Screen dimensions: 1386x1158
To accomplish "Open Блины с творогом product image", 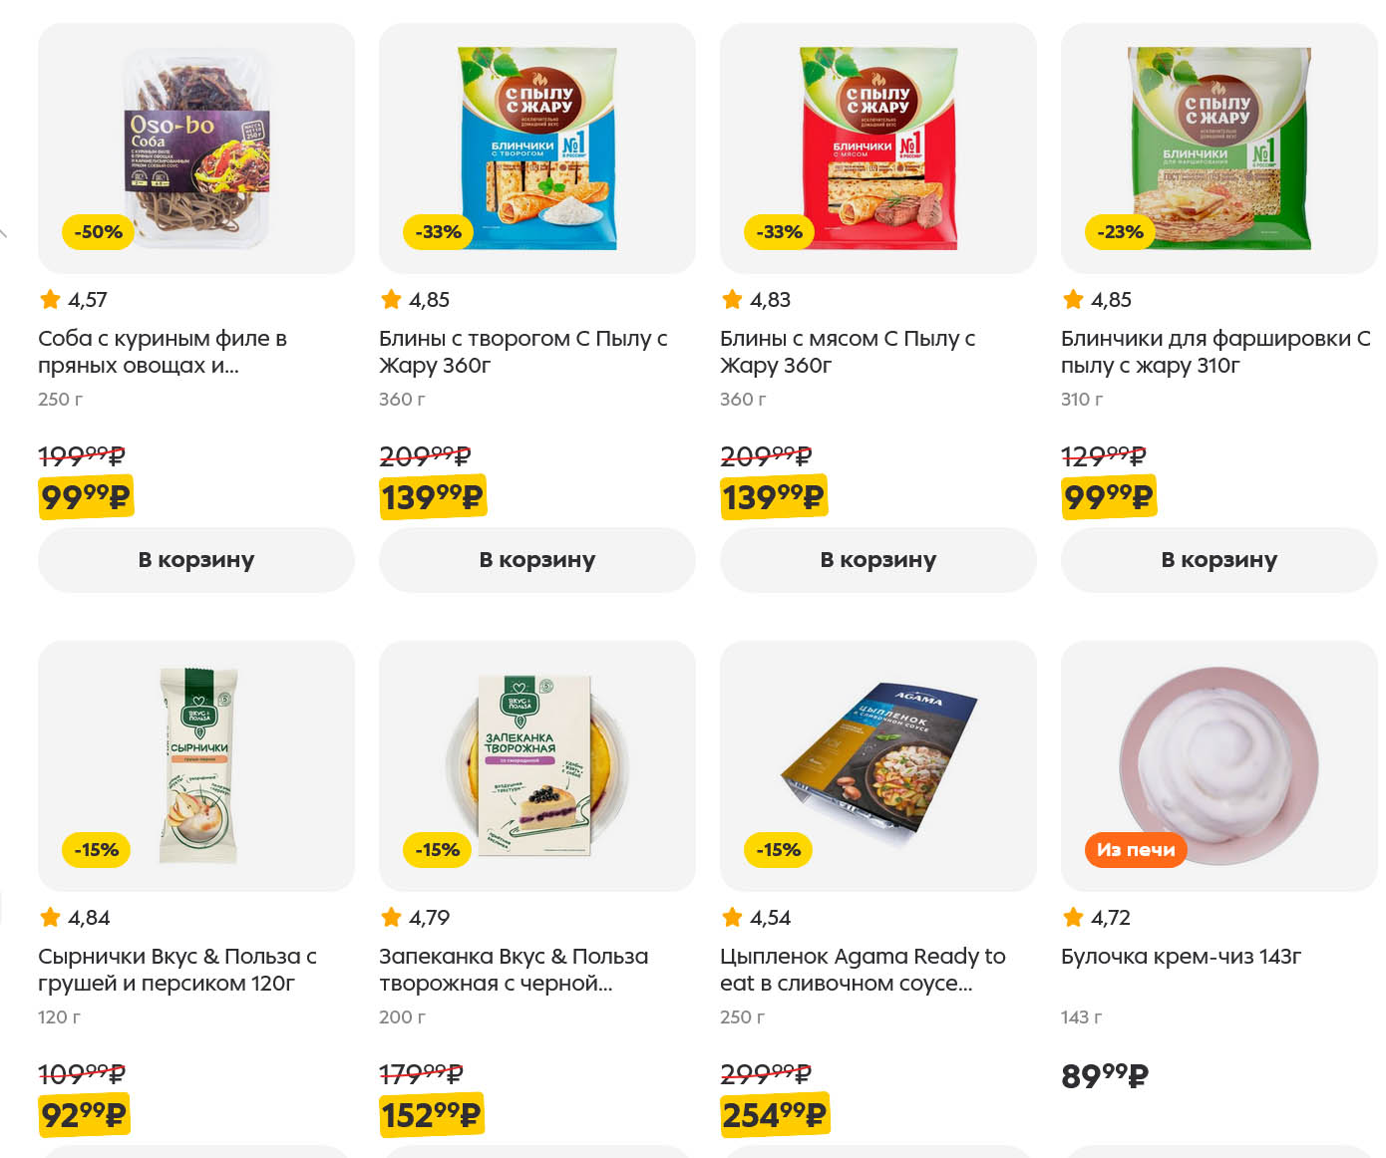I will (537, 147).
